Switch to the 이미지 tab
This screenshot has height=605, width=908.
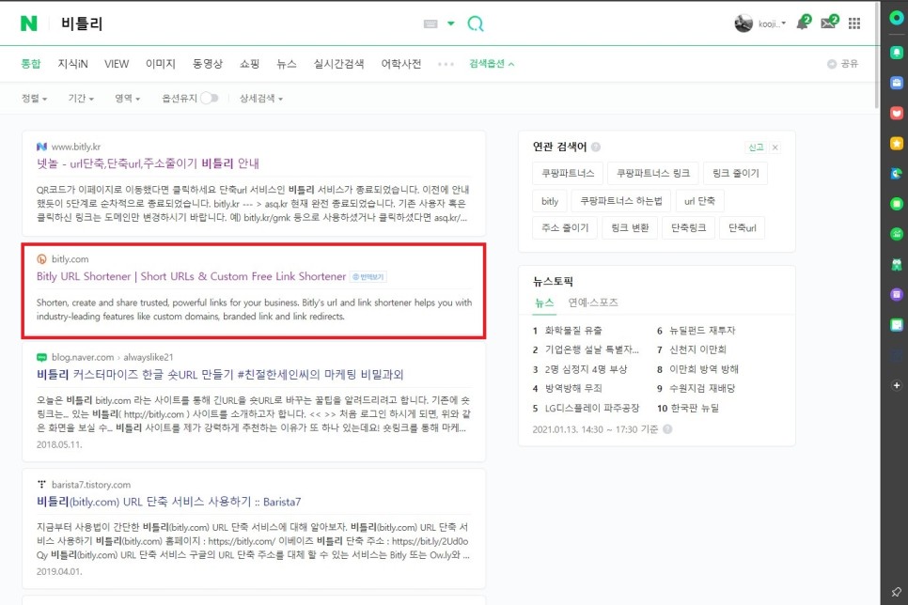click(x=161, y=64)
